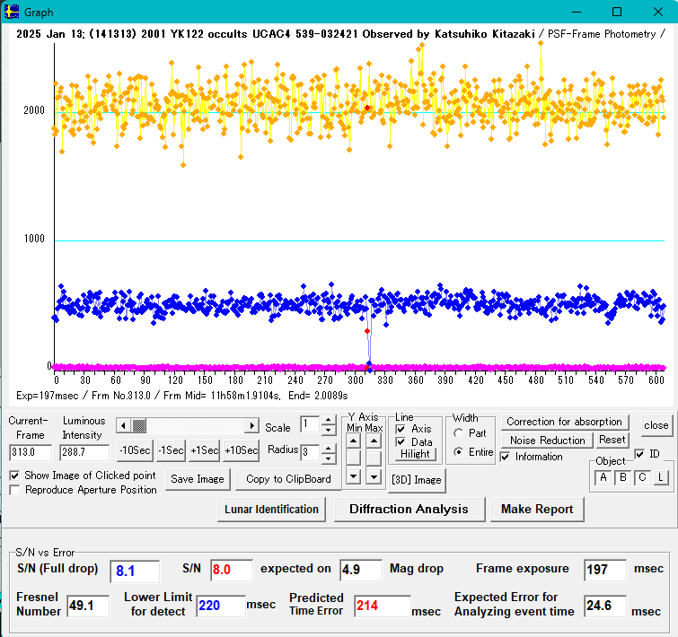Enable Reproduce Aperture Position checkbox
Viewport: 678px width, 637px height.
coord(15,490)
